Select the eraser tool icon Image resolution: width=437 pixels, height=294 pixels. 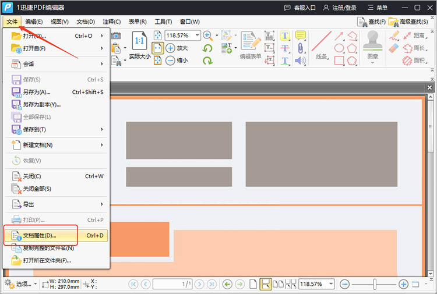point(394,48)
